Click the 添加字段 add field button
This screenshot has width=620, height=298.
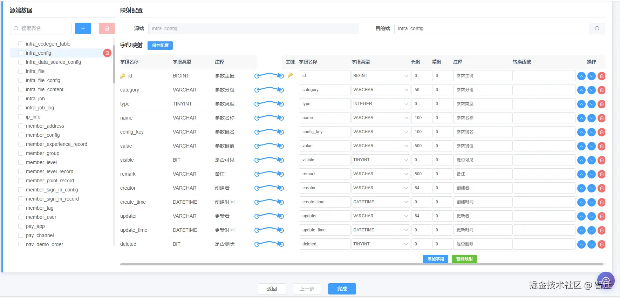coord(436,259)
